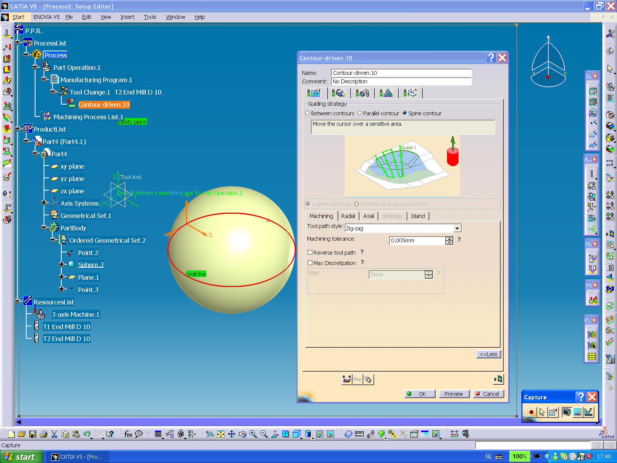Select Contour-driven.10 in the tree
617x463 pixels.
(x=104, y=105)
